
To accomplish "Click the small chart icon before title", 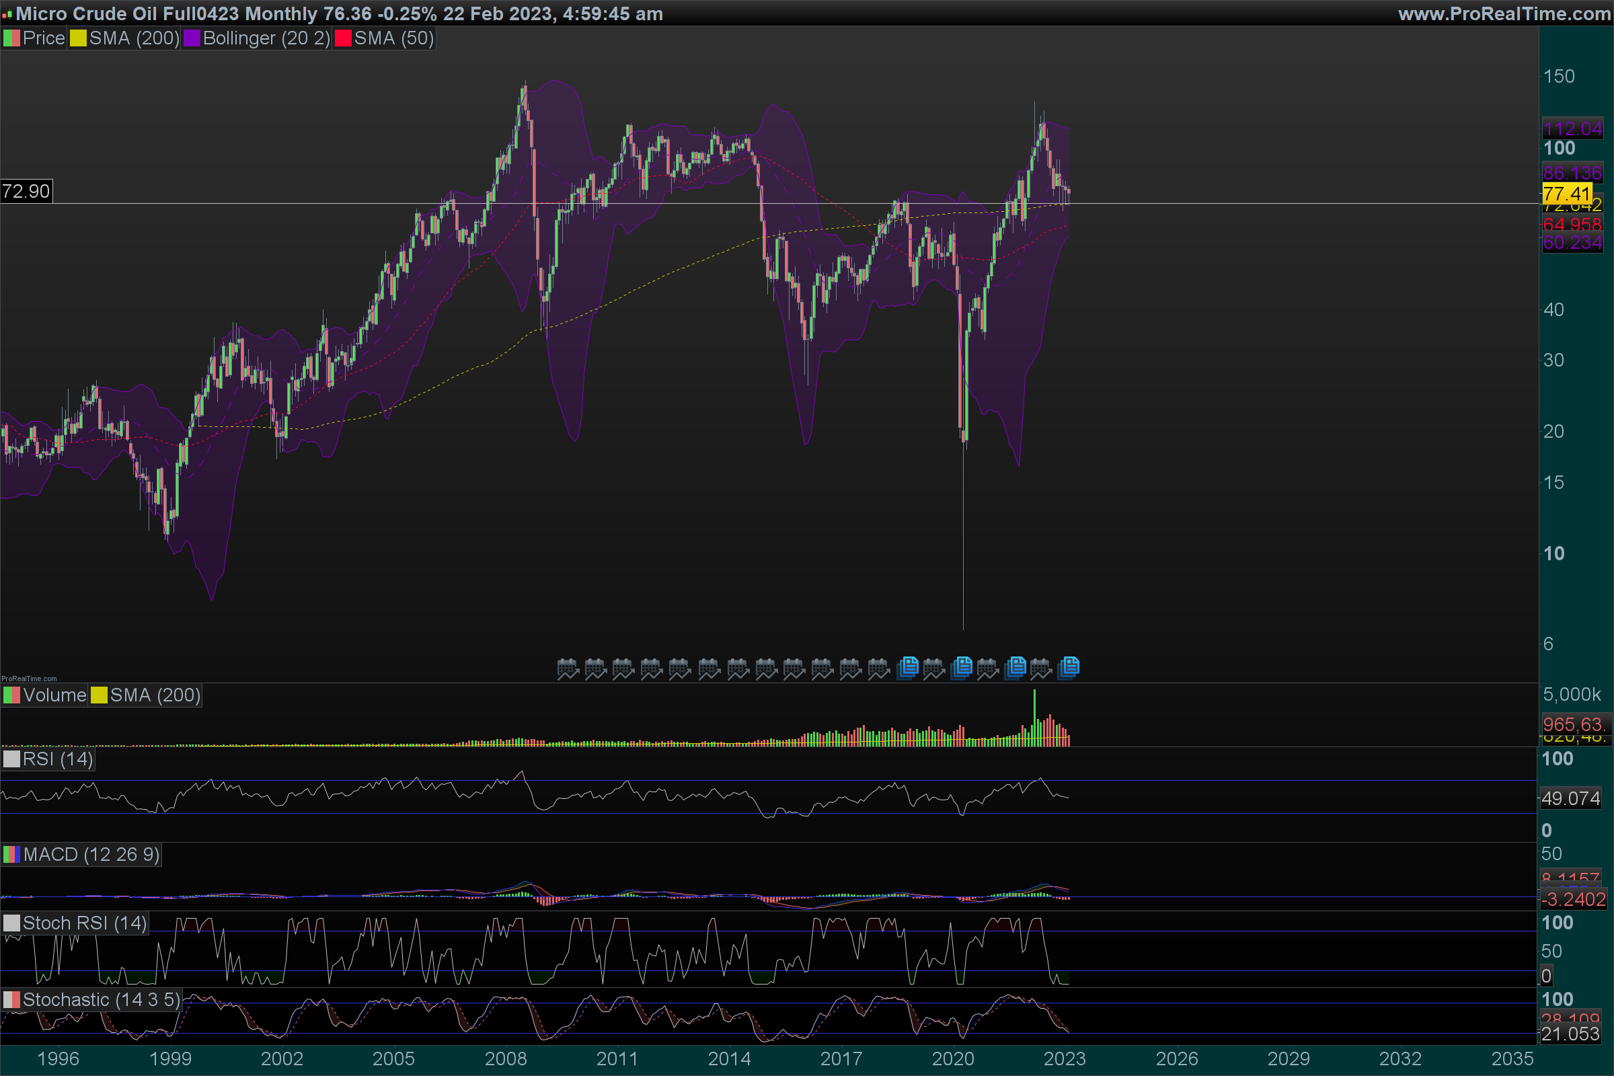I will point(7,13).
